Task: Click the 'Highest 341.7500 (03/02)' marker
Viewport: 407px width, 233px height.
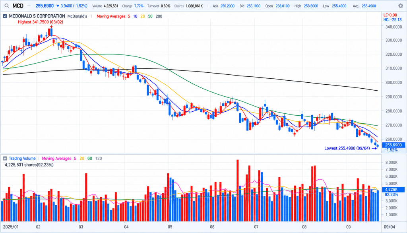Action: pyautogui.click(x=40, y=22)
